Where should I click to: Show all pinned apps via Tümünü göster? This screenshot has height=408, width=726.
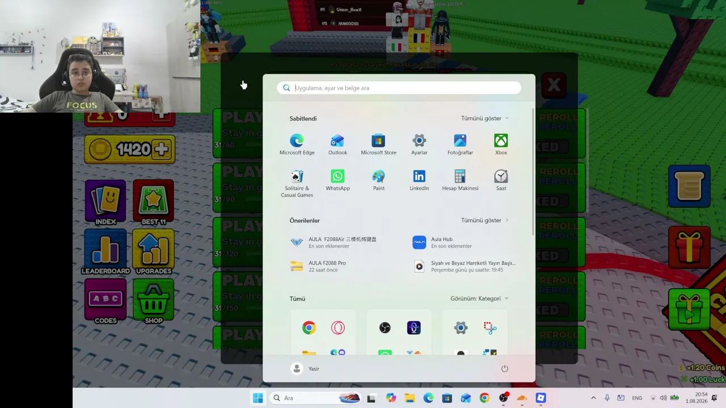pos(485,118)
